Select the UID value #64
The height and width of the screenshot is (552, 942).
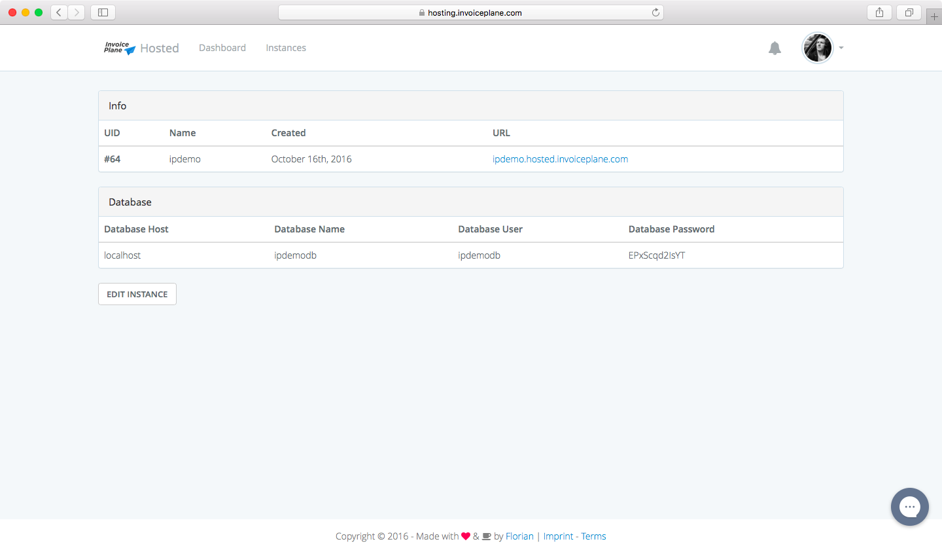112,159
